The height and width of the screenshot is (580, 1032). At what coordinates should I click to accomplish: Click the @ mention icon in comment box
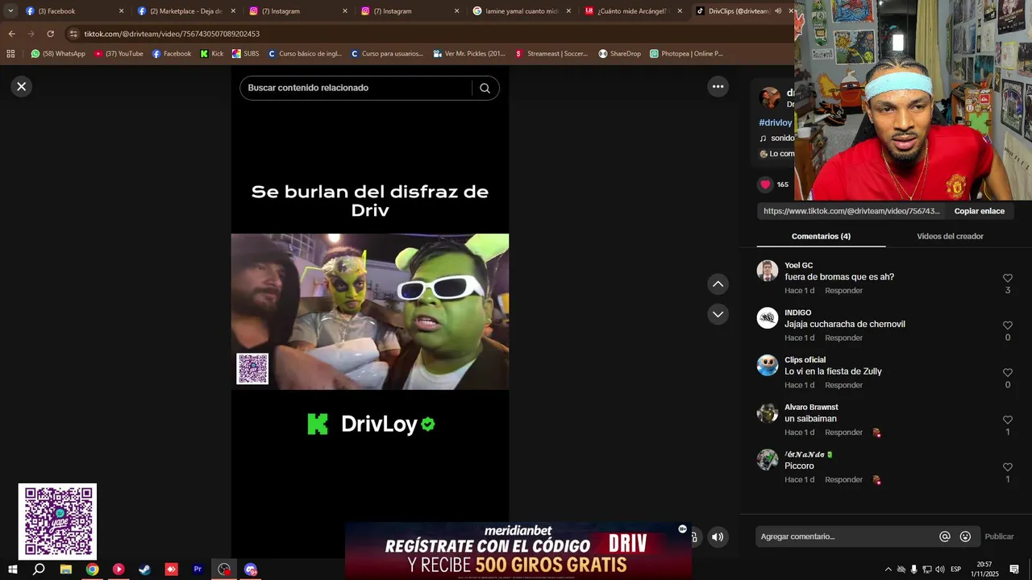(x=945, y=536)
